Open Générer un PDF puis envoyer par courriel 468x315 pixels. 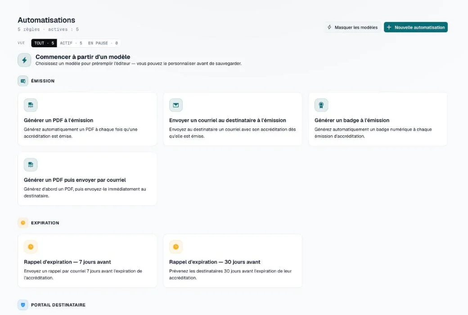pos(87,179)
